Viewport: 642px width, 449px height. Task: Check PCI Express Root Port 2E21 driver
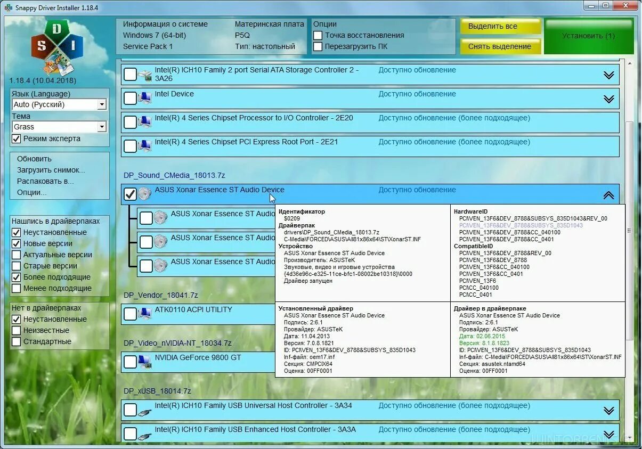point(130,146)
